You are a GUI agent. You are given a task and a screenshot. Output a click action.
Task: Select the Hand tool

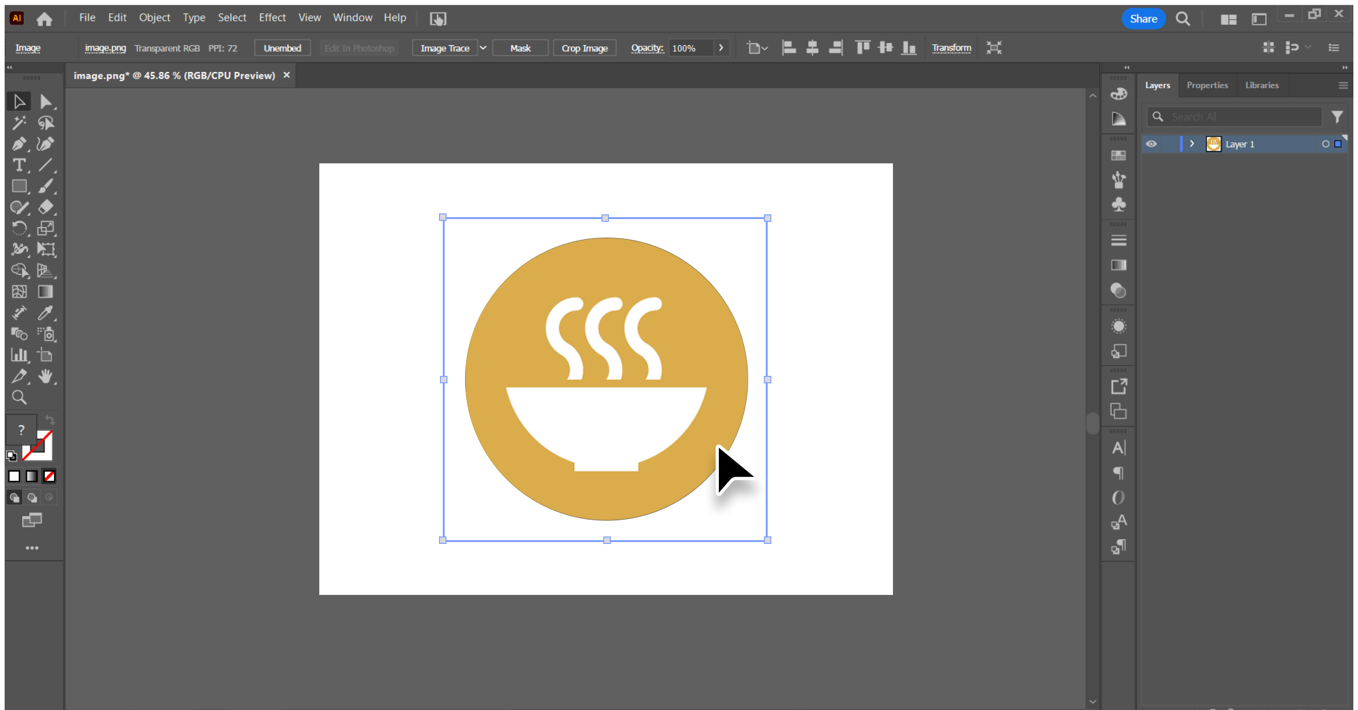46,376
